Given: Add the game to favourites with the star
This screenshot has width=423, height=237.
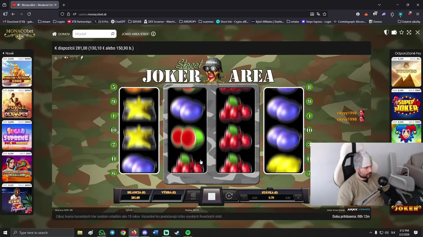Looking at the screenshot, I should click(402, 32).
